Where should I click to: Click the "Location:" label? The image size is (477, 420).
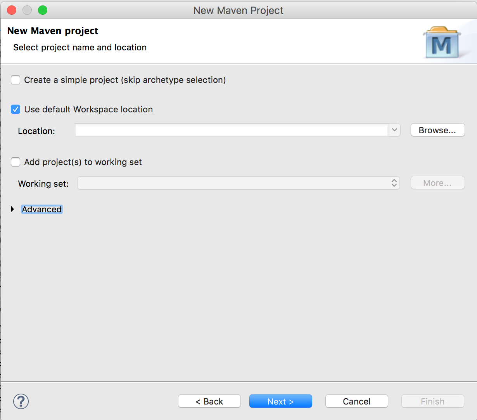(36, 131)
